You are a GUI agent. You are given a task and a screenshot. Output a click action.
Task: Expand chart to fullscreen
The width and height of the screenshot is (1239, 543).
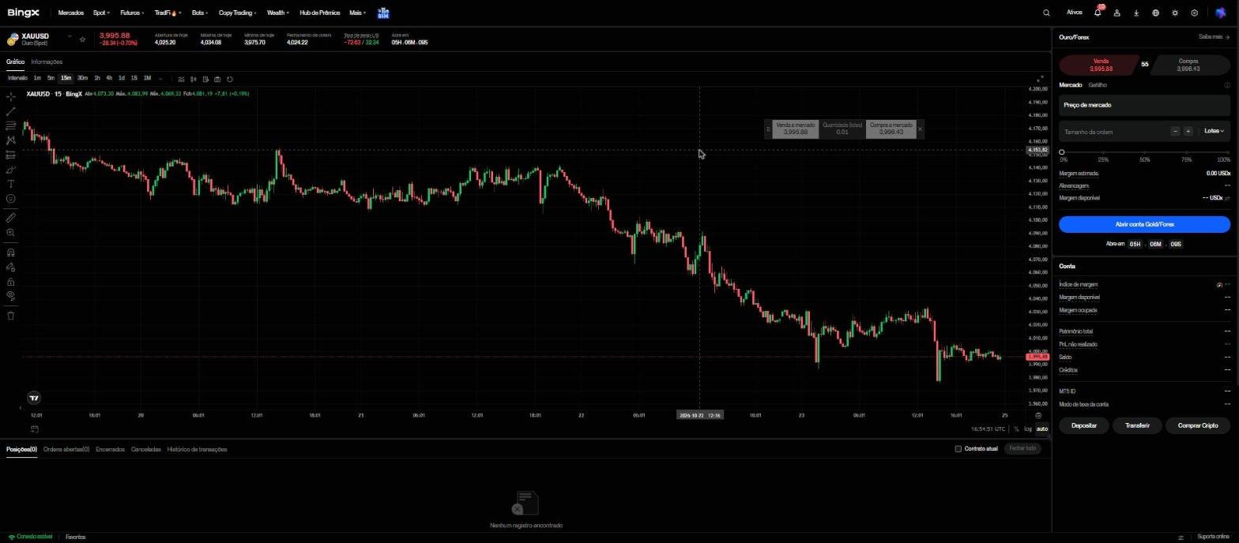coord(1040,79)
